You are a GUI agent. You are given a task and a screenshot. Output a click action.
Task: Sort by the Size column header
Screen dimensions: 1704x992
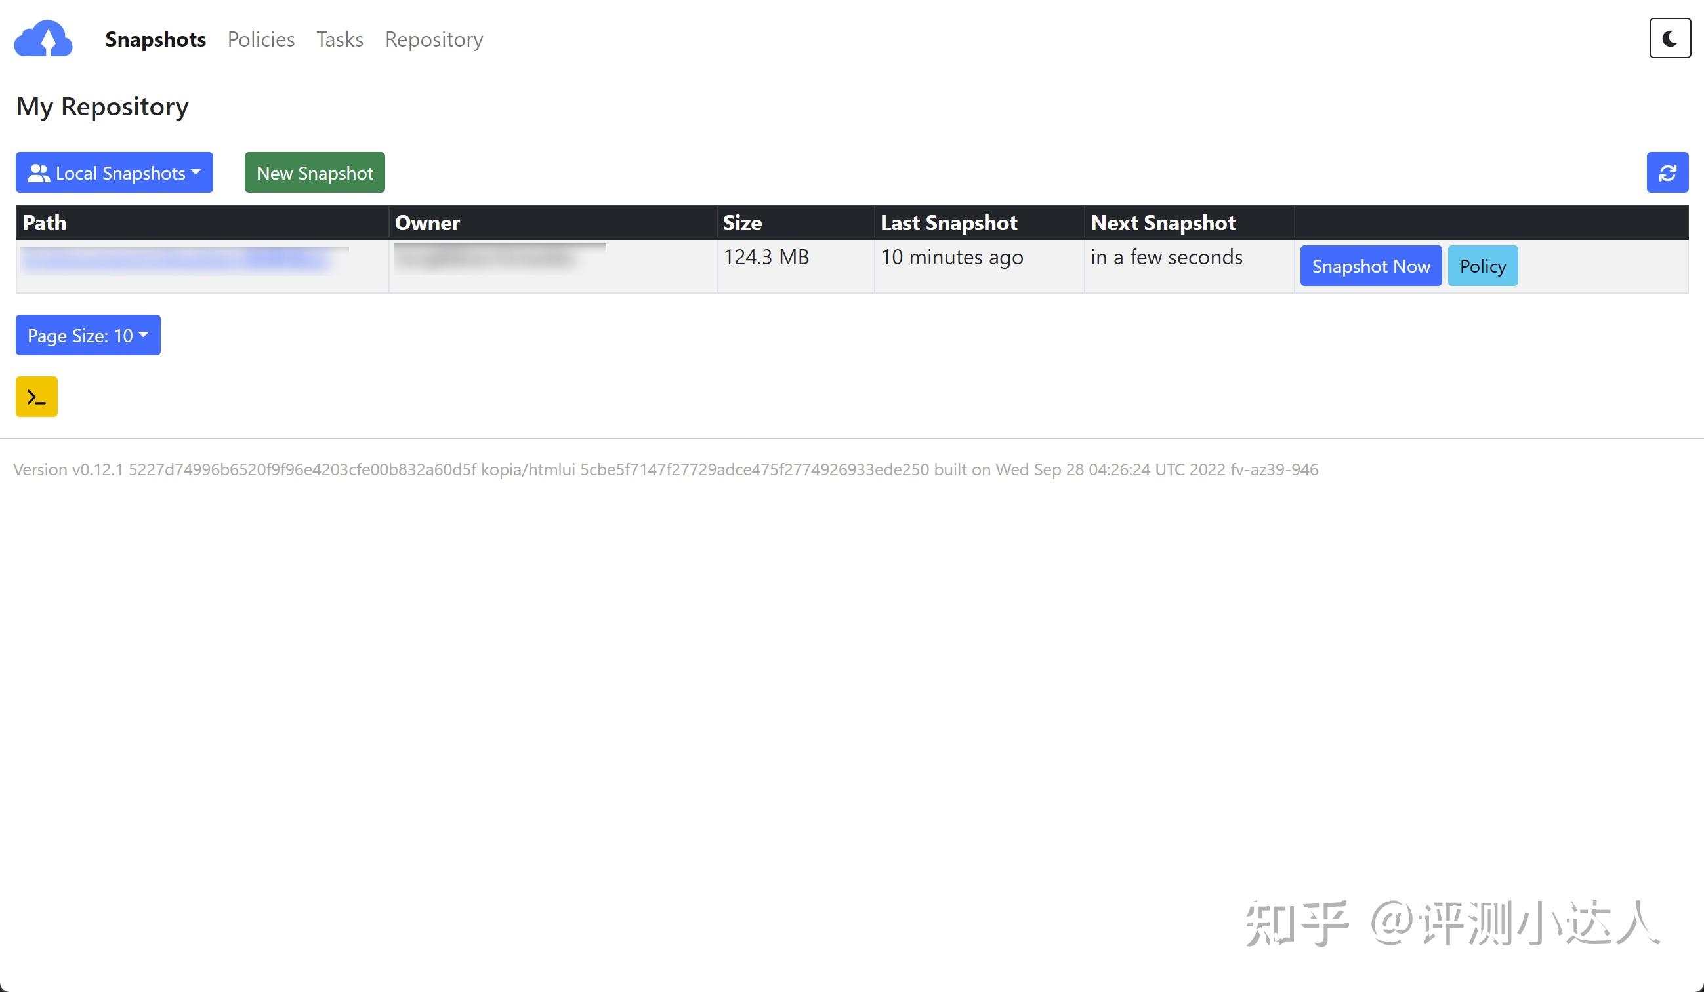coord(742,223)
